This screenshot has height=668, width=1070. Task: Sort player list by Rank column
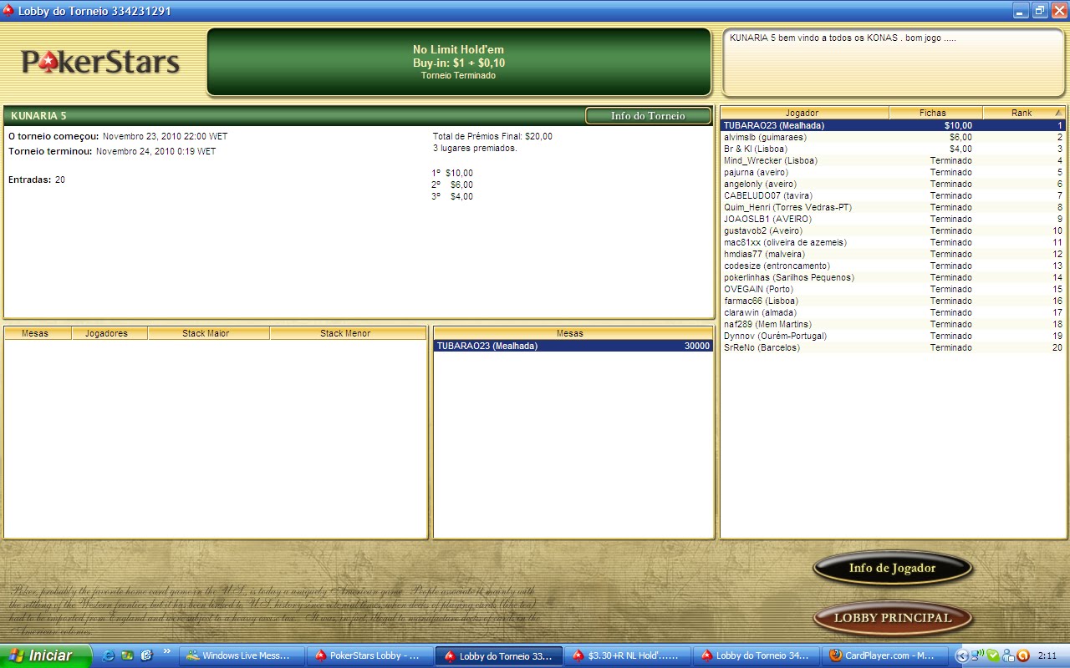pos(1023,113)
